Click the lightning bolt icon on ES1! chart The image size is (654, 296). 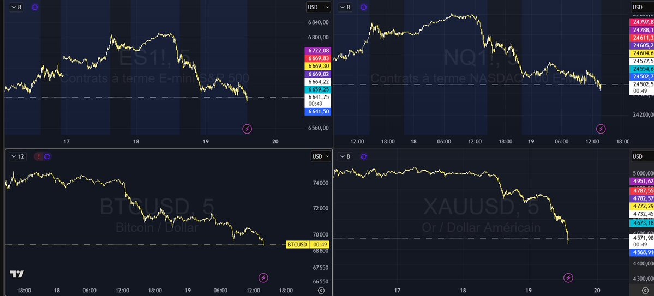247,129
